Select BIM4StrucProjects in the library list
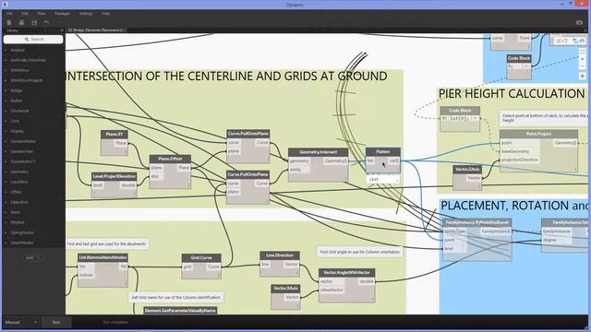 (x=27, y=80)
